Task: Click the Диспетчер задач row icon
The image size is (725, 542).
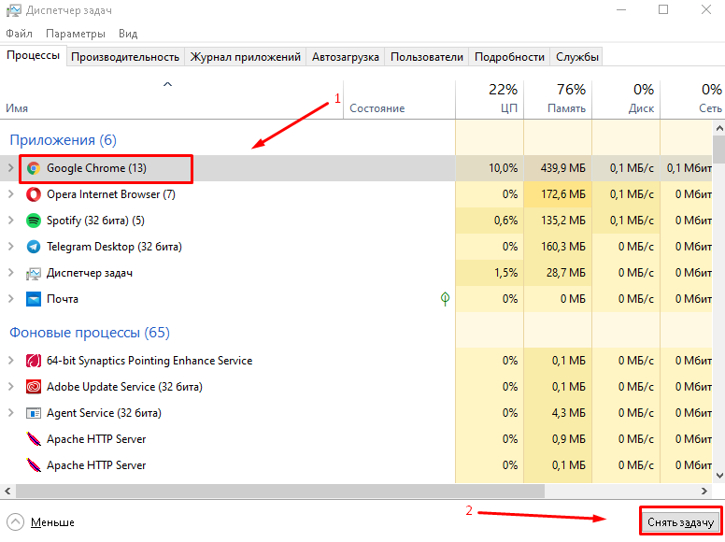Action: (34, 273)
